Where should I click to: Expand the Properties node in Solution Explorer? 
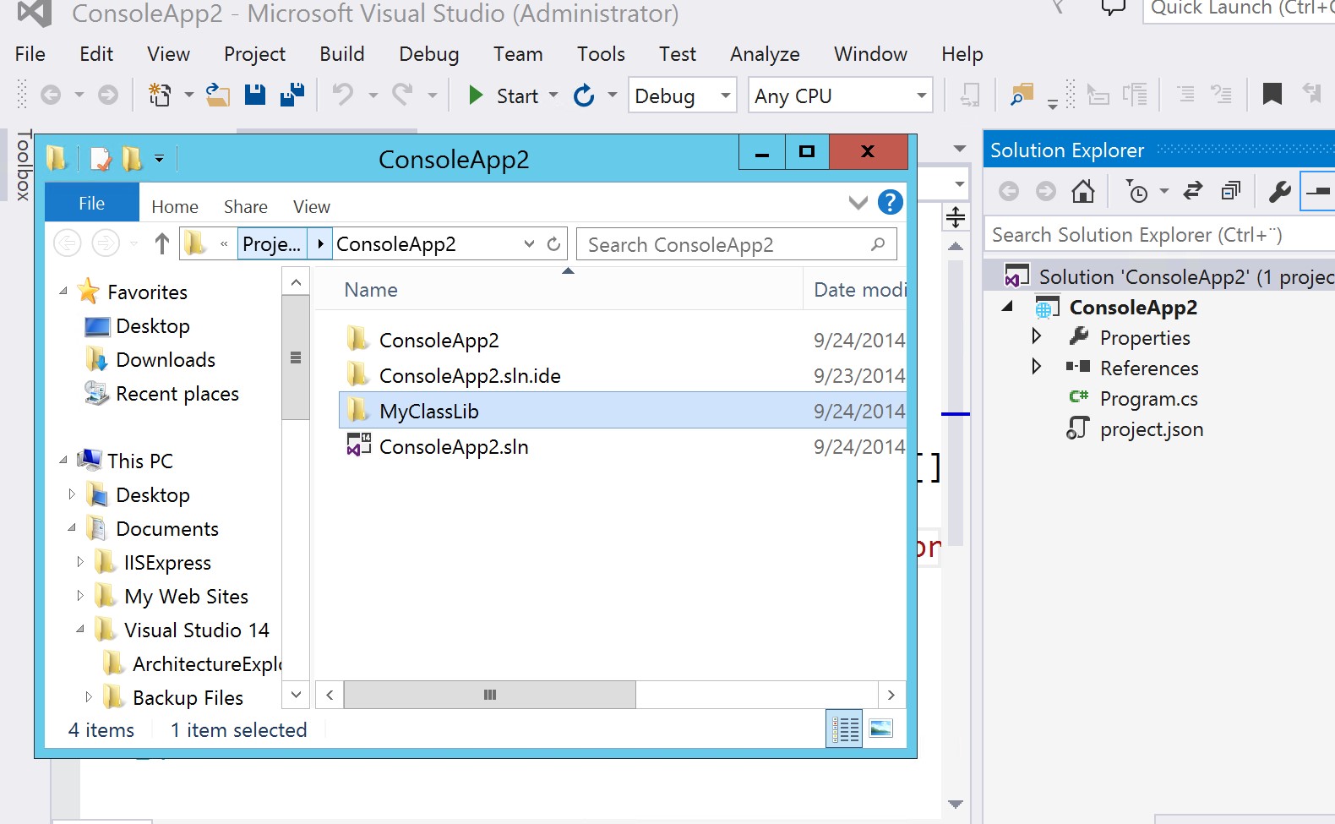1037,336
